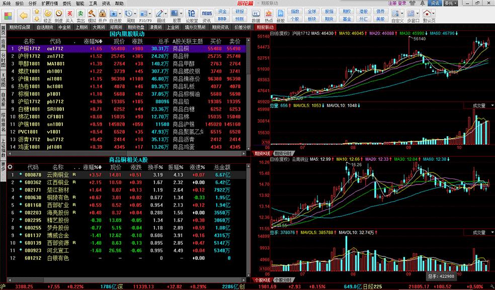Expand the 多窗口 dropdown arrow
The height and width of the screenshot is (290, 495).
(x=418, y=14)
